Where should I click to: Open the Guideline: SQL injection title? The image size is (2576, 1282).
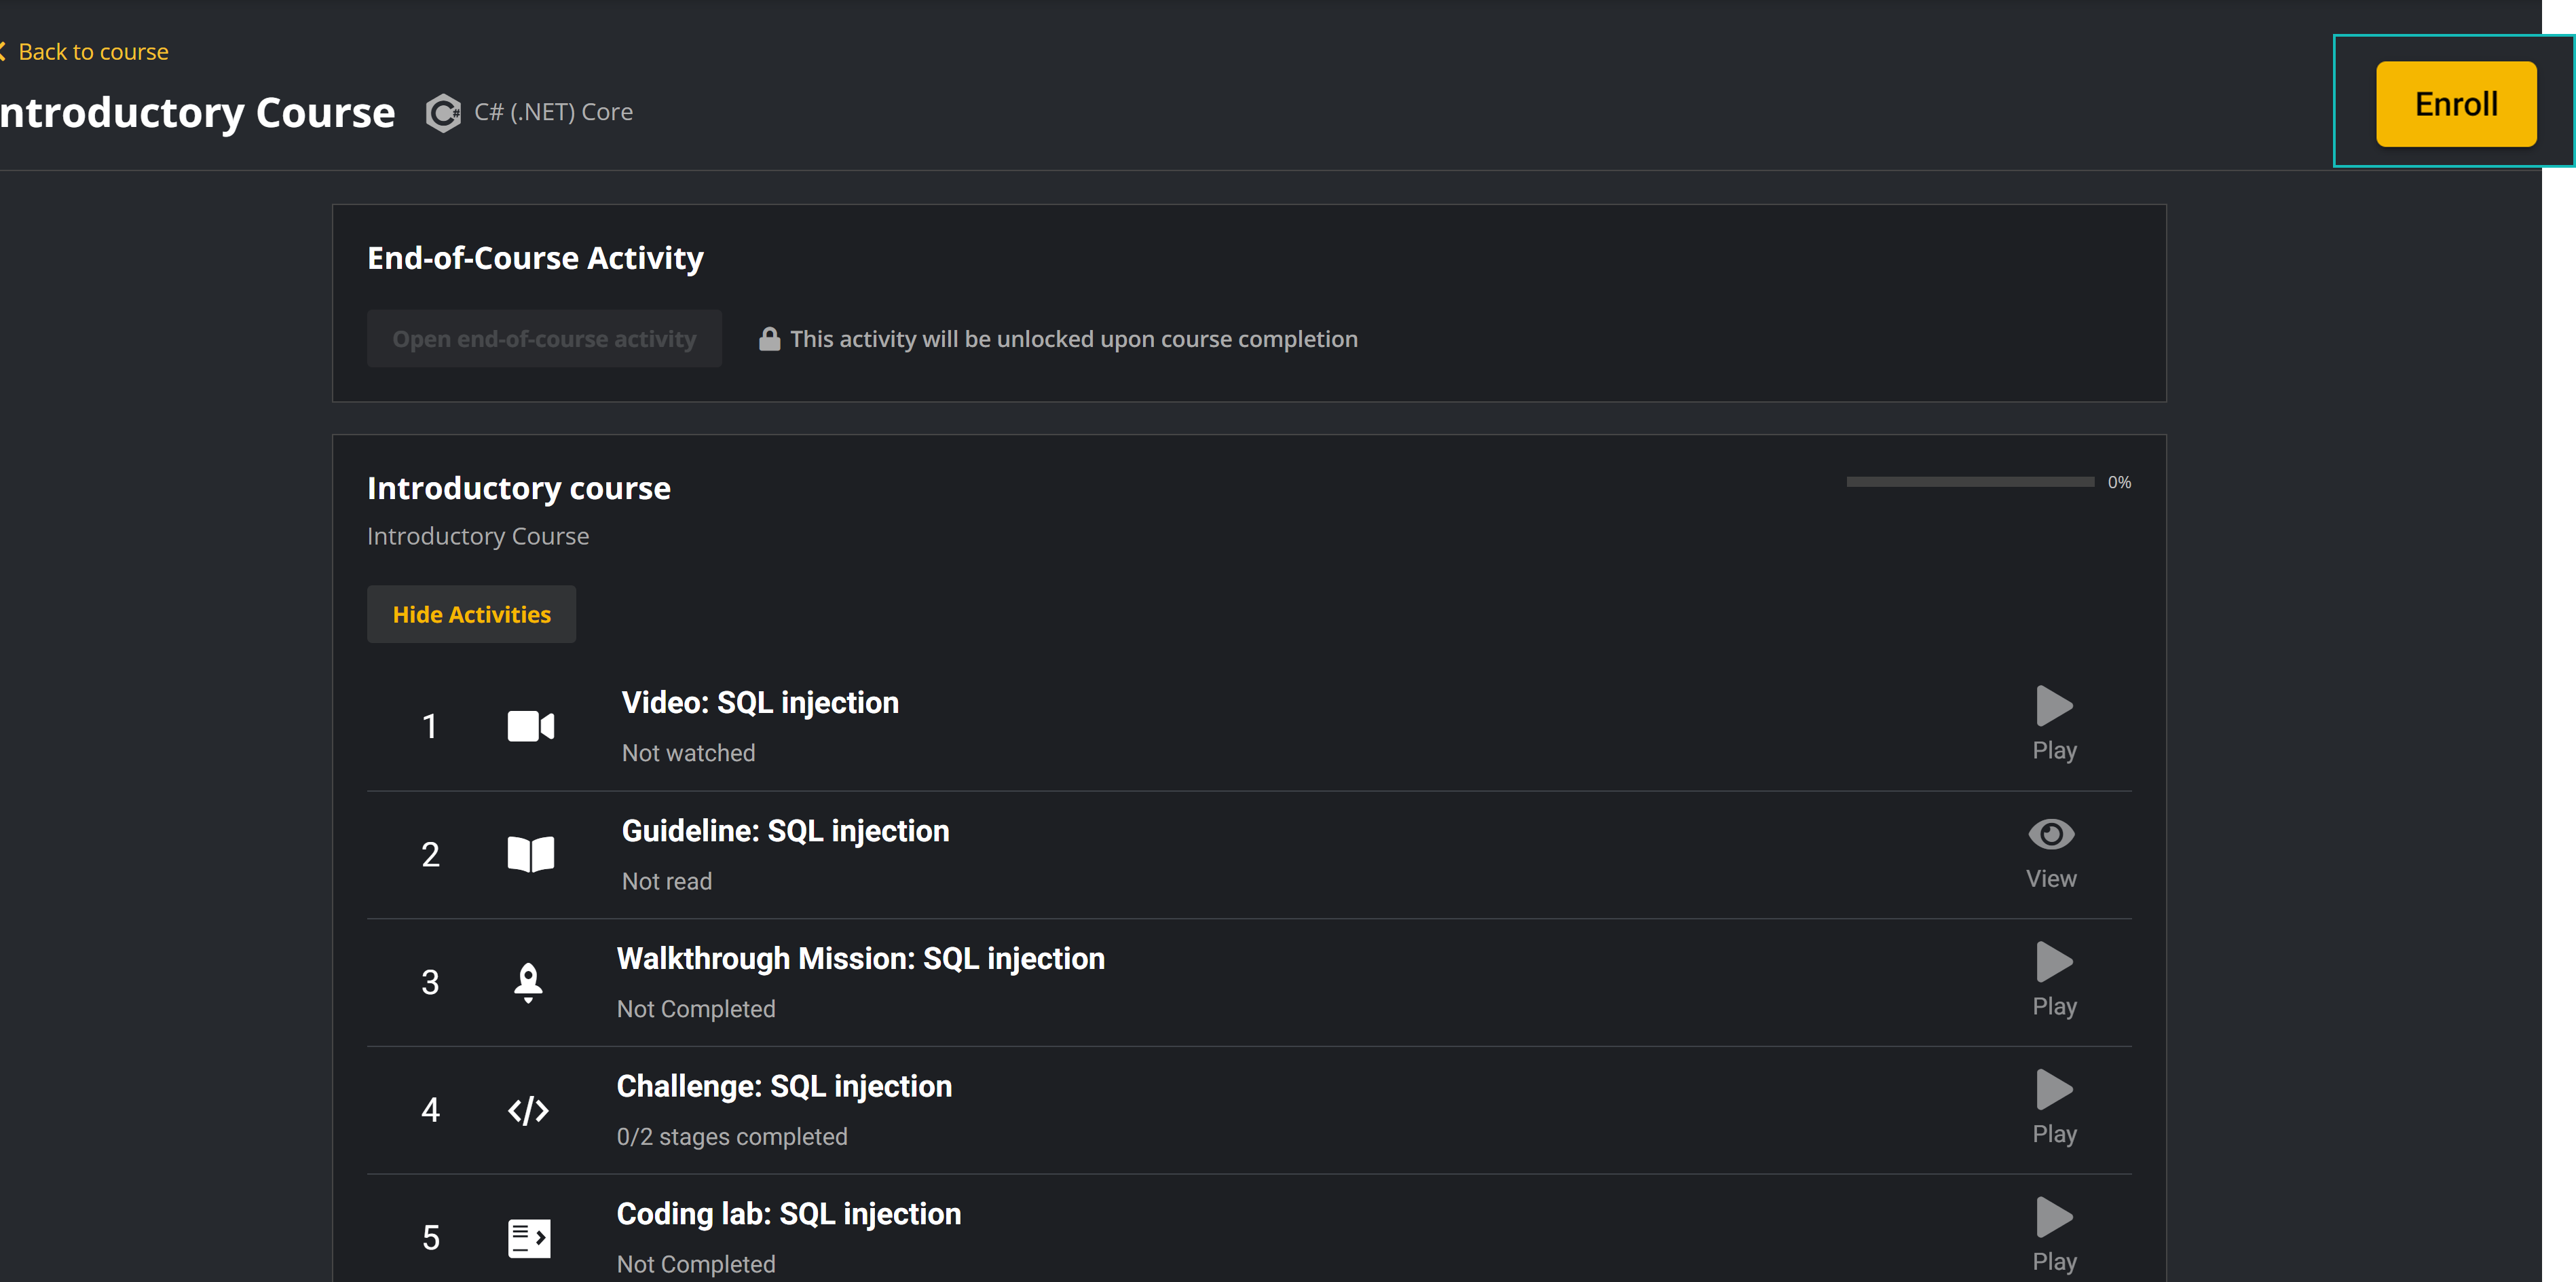(x=785, y=831)
